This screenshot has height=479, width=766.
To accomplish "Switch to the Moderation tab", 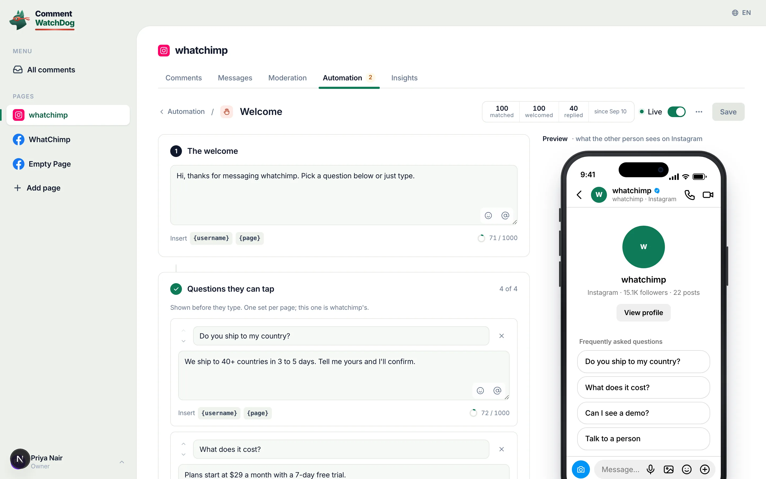I will pos(288,78).
